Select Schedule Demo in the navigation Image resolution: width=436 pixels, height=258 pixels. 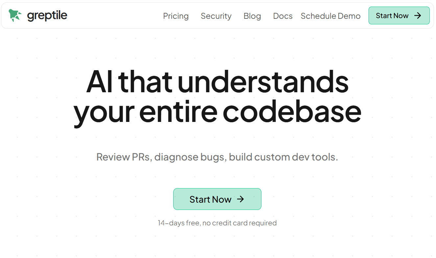(330, 16)
